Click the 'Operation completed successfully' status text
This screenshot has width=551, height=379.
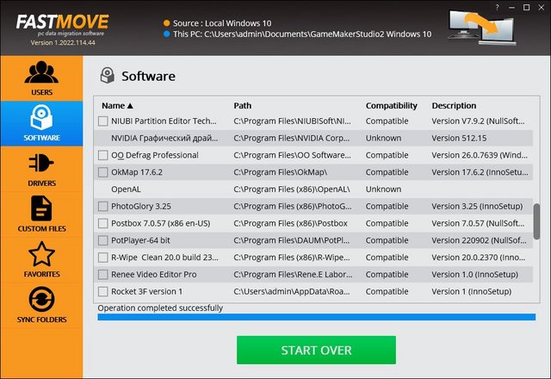pyautogui.click(x=160, y=308)
